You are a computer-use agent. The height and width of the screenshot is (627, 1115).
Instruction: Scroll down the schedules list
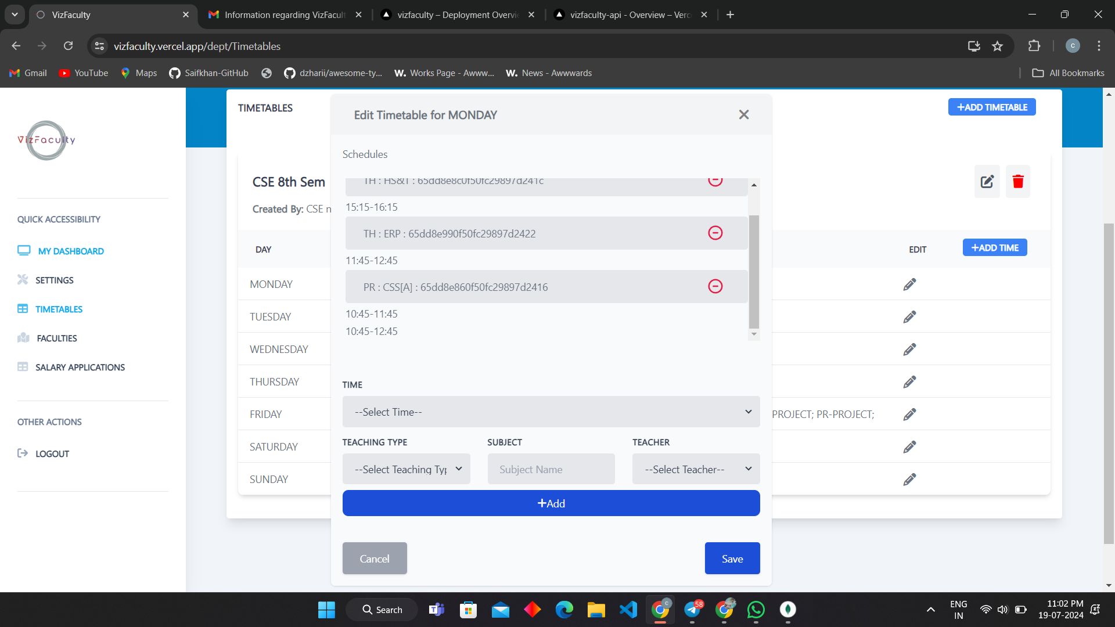coord(754,334)
